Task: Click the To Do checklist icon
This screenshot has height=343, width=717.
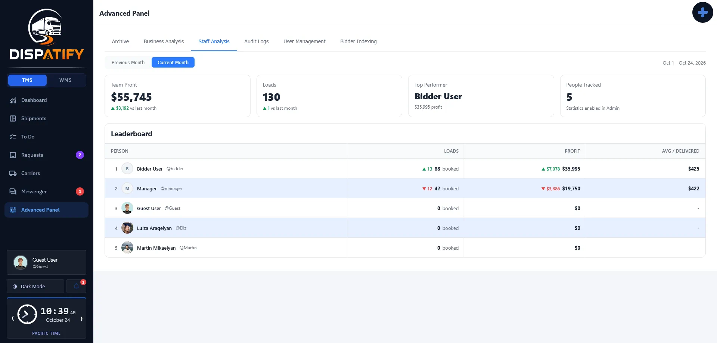Action: (x=13, y=137)
